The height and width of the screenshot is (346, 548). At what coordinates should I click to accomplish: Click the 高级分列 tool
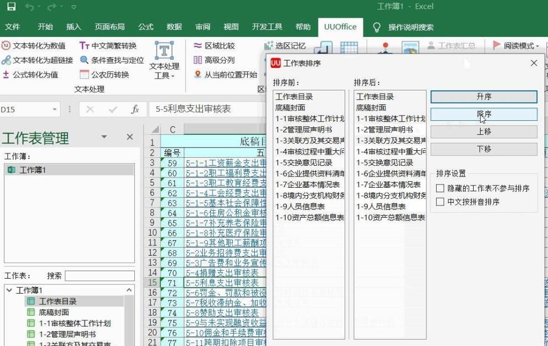click(214, 60)
